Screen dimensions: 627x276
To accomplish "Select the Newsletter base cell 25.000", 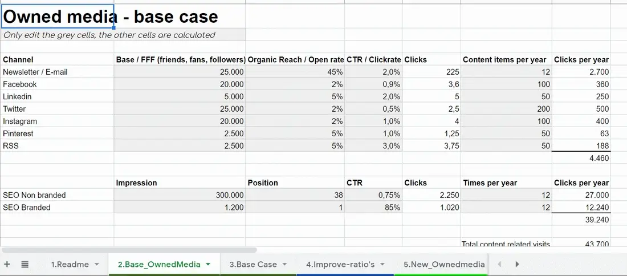I will pos(180,72).
